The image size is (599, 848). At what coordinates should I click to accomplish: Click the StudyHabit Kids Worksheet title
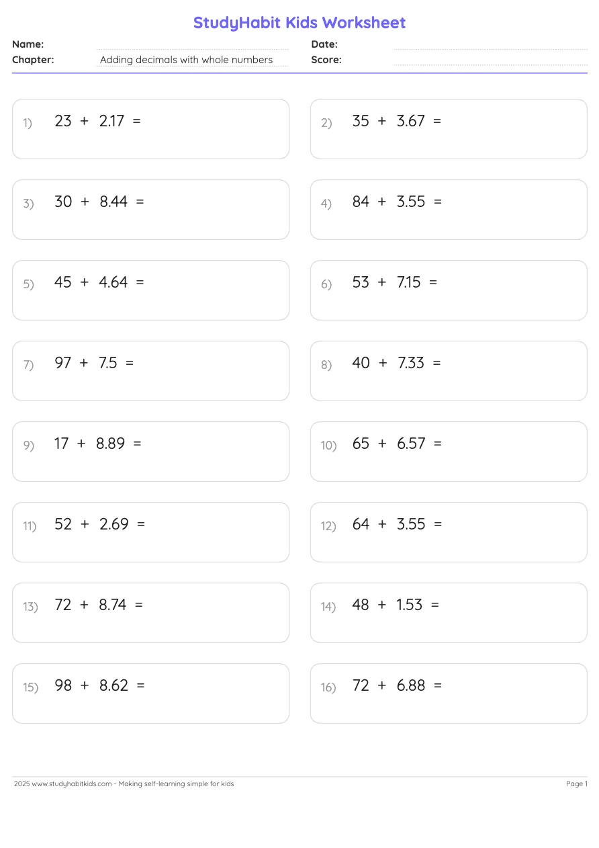click(299, 23)
